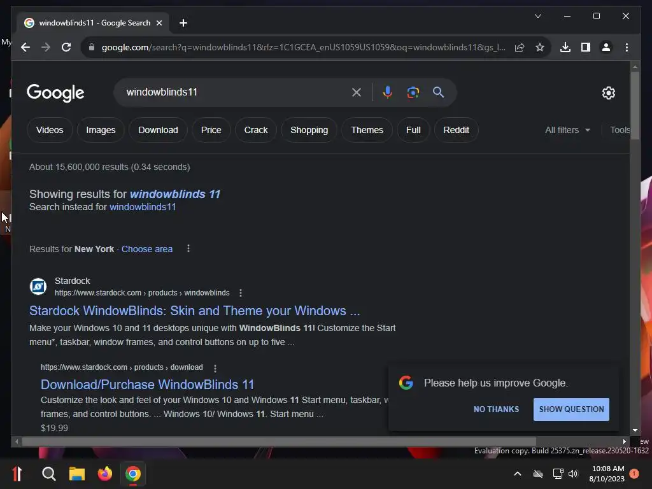Image resolution: width=652 pixels, height=489 pixels.
Task: Select the Reddit filter chip
Action: click(x=456, y=130)
